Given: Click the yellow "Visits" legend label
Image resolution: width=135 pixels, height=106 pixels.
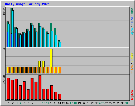Looking at the screenshot, I should coord(132,58).
